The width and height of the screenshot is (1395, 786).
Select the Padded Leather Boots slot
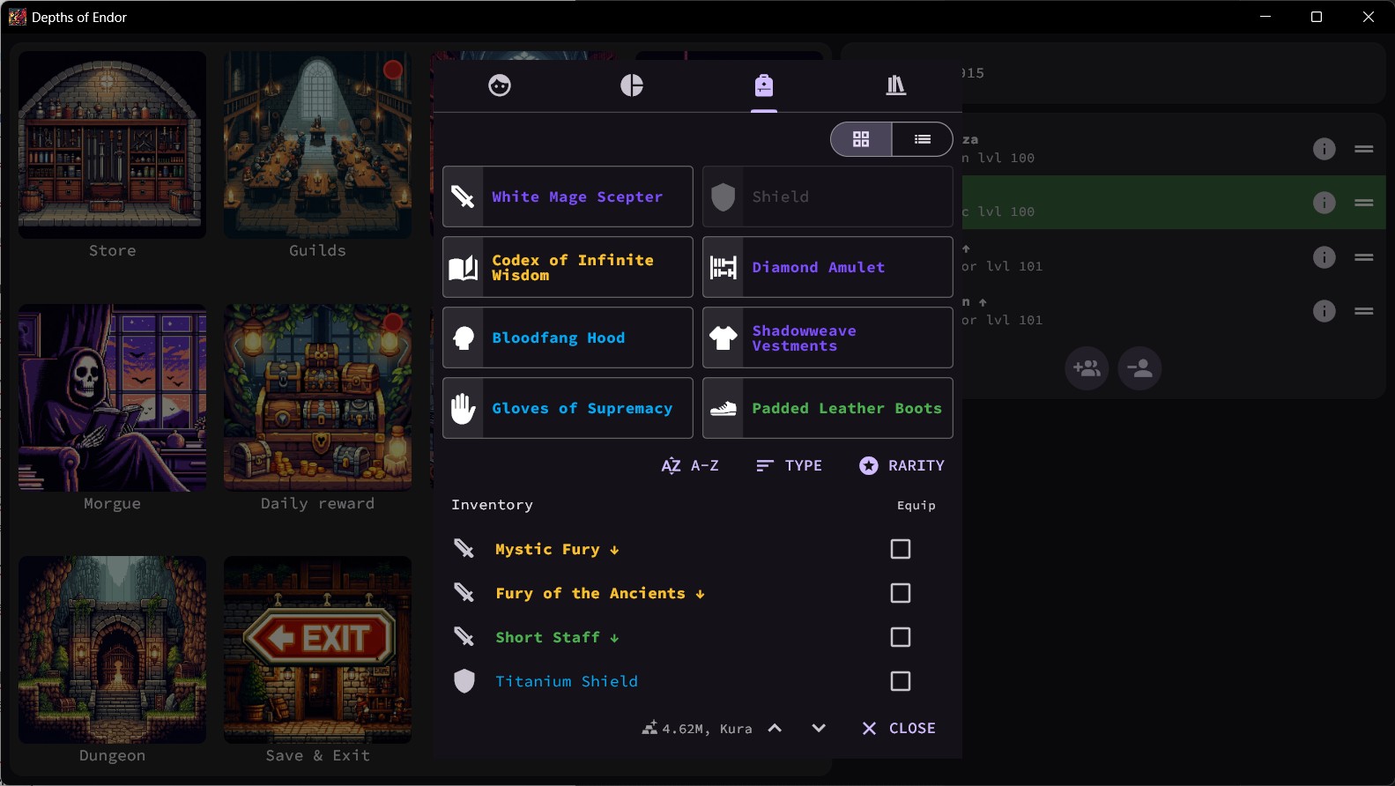click(x=827, y=408)
